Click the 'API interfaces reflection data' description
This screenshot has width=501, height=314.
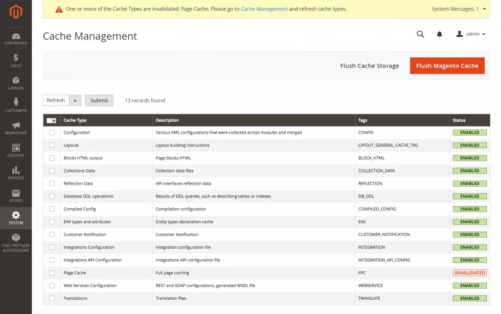183,184
